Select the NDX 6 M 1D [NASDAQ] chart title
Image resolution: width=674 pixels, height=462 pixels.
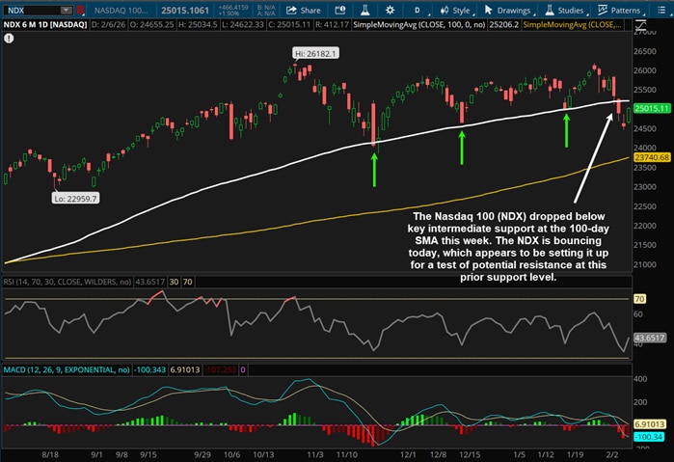pos(45,24)
